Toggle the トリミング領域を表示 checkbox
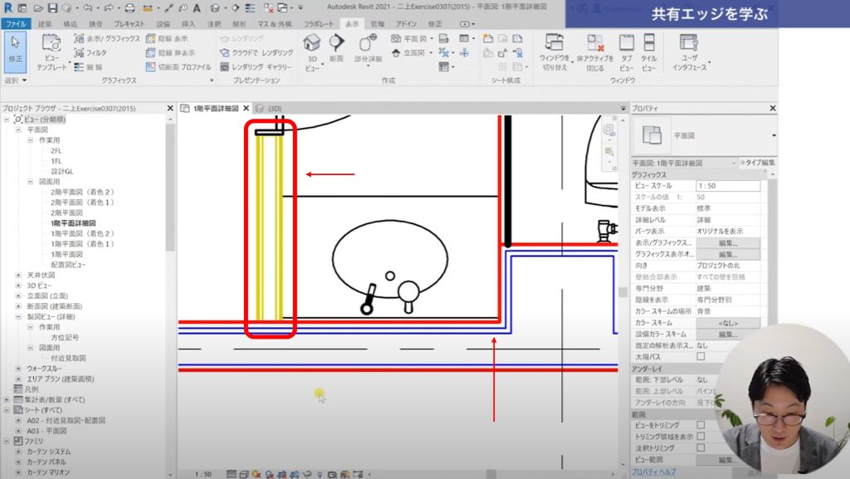The height and width of the screenshot is (479, 850). click(701, 436)
